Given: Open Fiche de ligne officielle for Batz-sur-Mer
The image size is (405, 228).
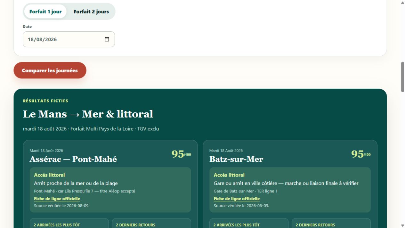Looking at the screenshot, I should (x=237, y=199).
